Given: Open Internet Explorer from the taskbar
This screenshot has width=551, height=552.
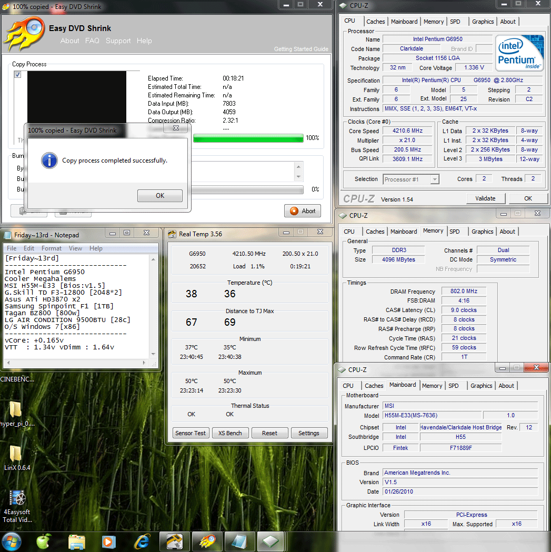Looking at the screenshot, I should pos(142,541).
